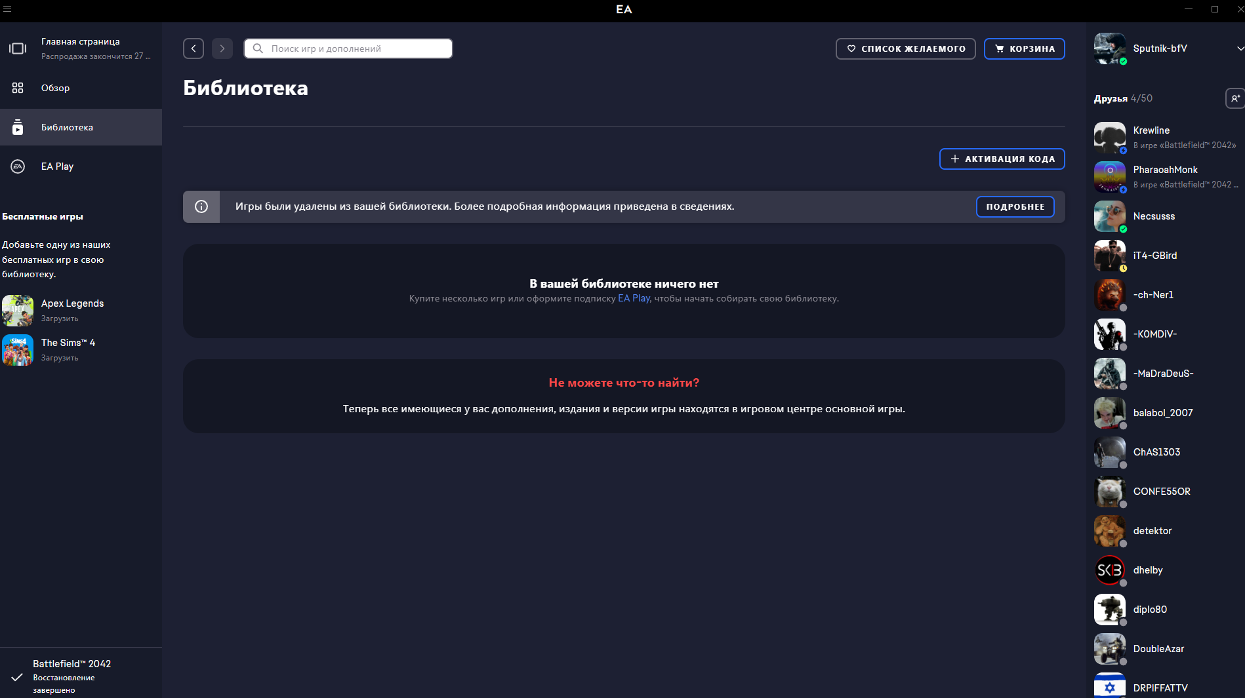The height and width of the screenshot is (698, 1245).
Task: Click the heart icon on wishlist button
Action: pos(851,48)
